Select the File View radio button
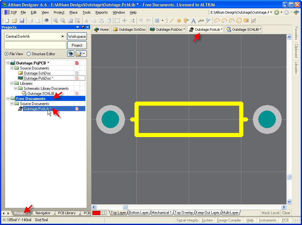This screenshot has width=302, height=225. point(7,54)
